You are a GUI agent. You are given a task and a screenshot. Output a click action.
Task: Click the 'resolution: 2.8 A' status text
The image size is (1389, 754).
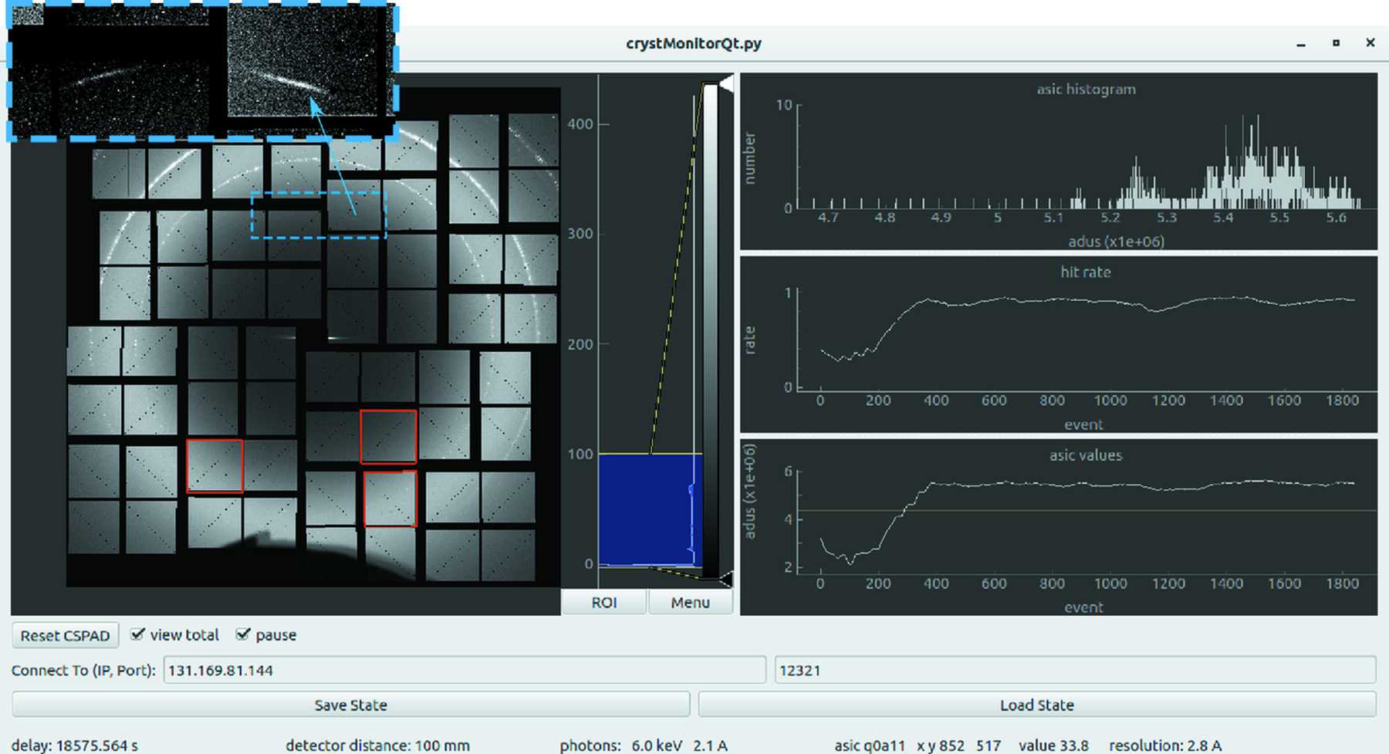1165,746
